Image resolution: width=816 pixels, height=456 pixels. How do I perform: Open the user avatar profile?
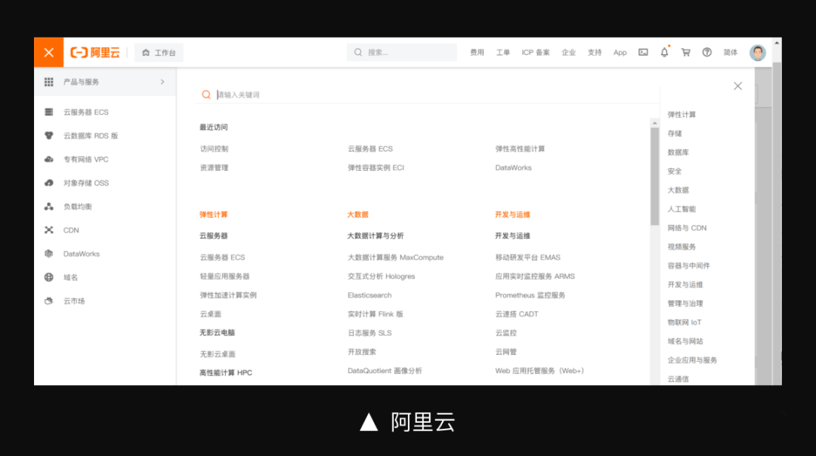(x=758, y=53)
